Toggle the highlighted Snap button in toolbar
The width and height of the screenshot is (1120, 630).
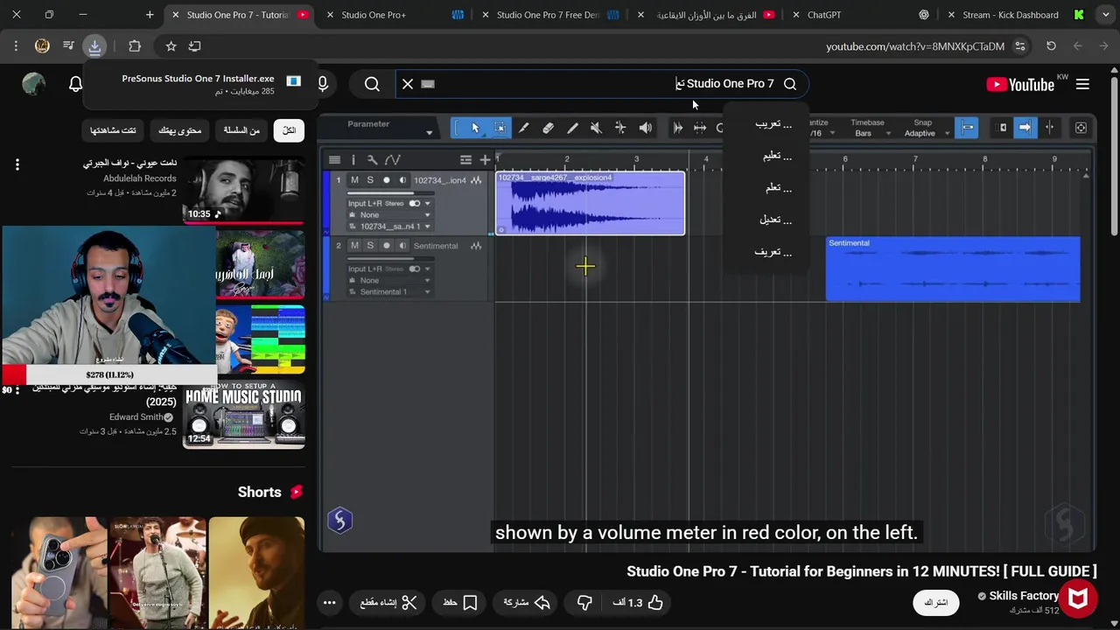(967, 128)
